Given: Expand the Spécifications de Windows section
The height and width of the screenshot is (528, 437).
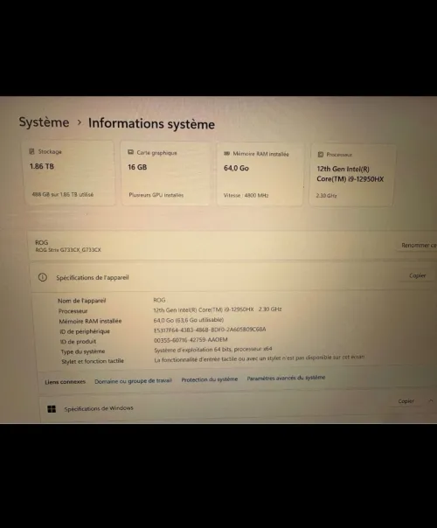Looking at the screenshot, I should (236, 408).
